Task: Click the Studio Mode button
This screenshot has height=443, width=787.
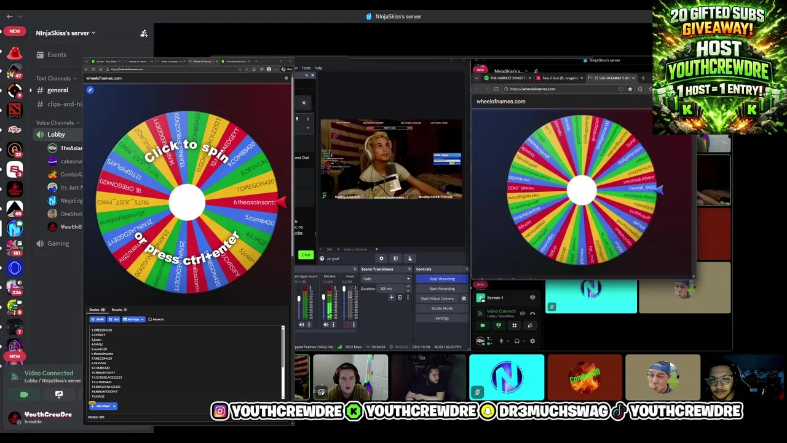Action: click(x=442, y=308)
